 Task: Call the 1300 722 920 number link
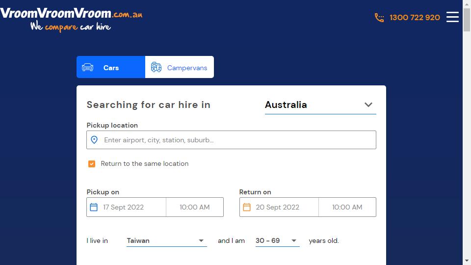415,18
